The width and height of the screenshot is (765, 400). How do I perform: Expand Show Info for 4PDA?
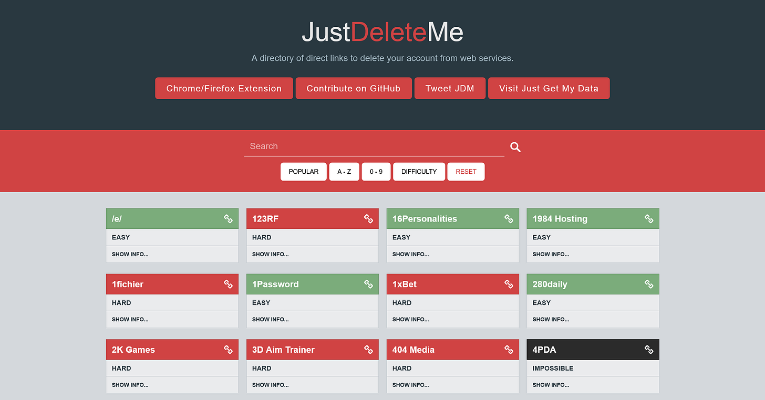click(x=551, y=385)
